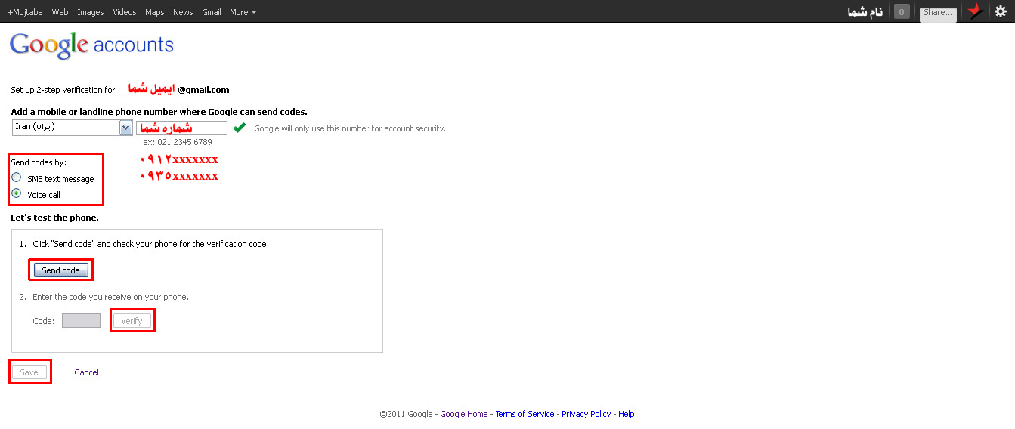Viewport: 1015px width, 429px height.
Task: Expand the More menu in top bar
Action: click(243, 12)
